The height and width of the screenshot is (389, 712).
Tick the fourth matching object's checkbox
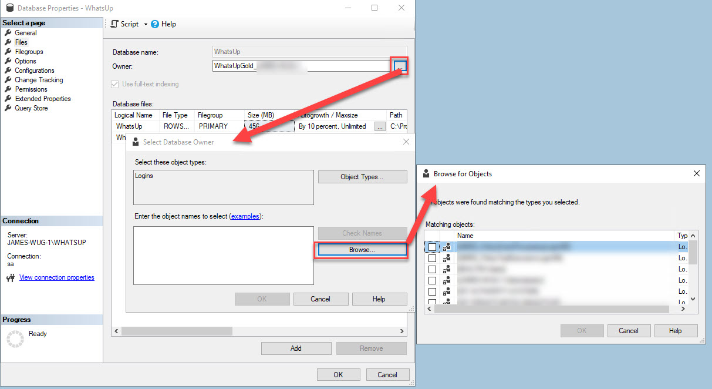432,281
